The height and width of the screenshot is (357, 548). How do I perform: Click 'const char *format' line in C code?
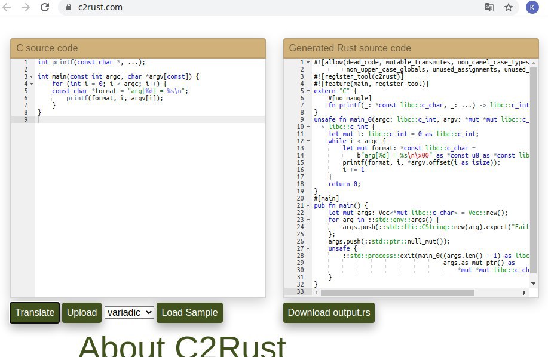pyautogui.click(x=120, y=91)
